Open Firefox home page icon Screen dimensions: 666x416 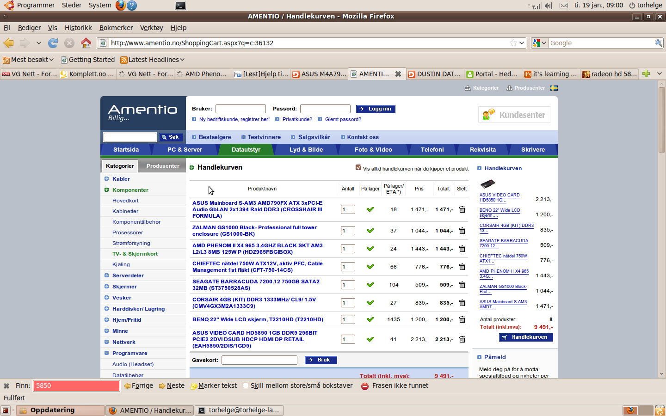(86, 43)
